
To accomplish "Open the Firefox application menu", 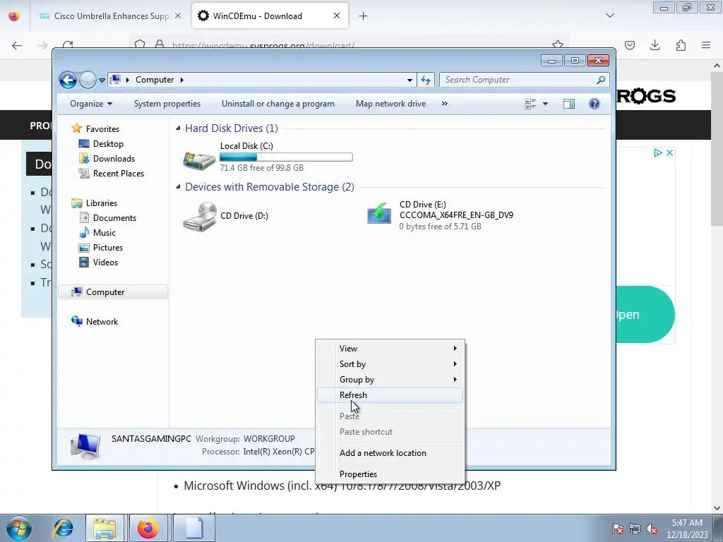I will tap(706, 45).
